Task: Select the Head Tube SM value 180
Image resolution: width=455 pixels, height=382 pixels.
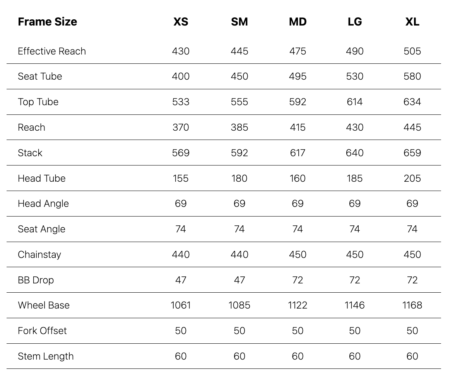Action: 239,178
